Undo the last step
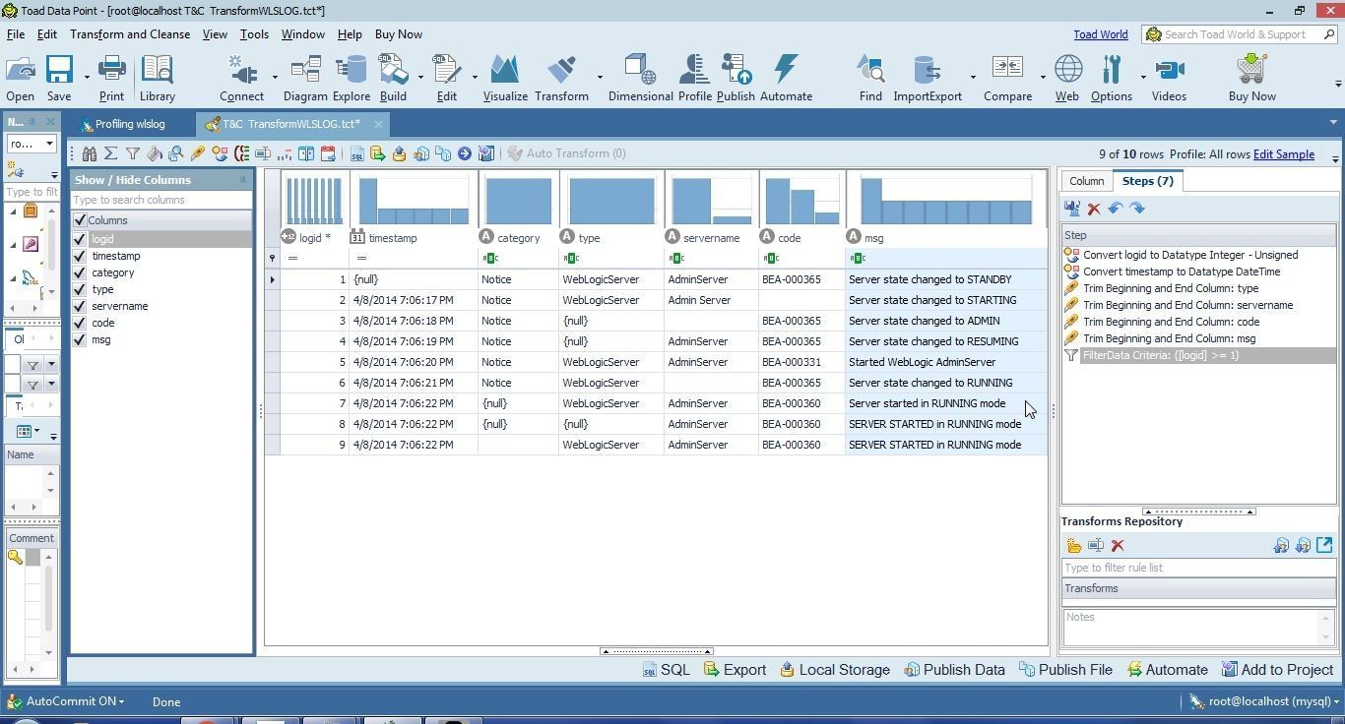Screen dimensions: 1345x724 (x=1116, y=209)
